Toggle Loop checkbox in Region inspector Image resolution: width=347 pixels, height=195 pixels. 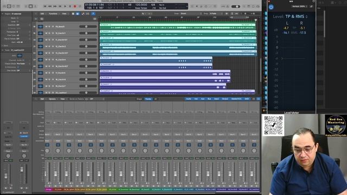pyautogui.click(x=18, y=22)
